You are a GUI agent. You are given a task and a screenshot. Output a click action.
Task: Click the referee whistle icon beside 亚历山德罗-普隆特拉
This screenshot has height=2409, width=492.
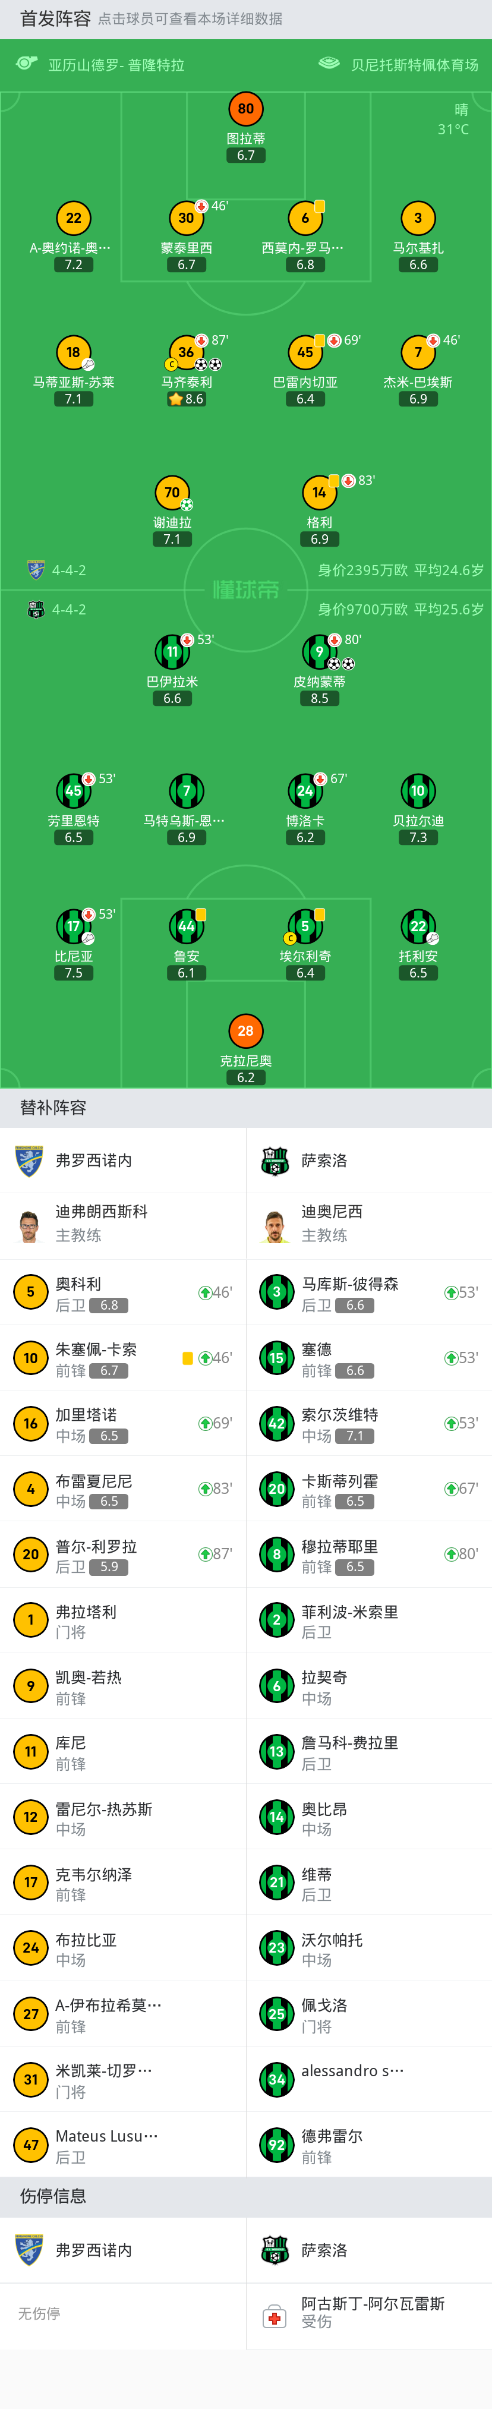click(x=26, y=64)
